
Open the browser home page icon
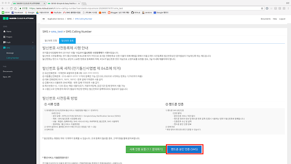15,8
